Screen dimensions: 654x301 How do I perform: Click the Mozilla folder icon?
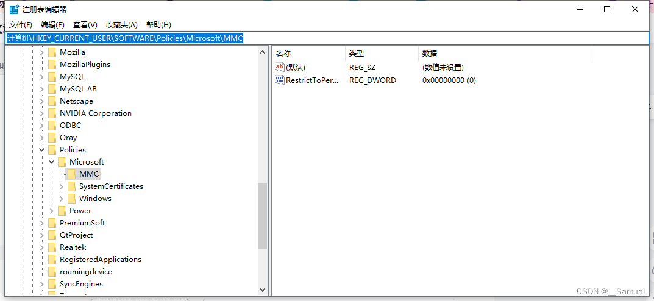[52, 52]
